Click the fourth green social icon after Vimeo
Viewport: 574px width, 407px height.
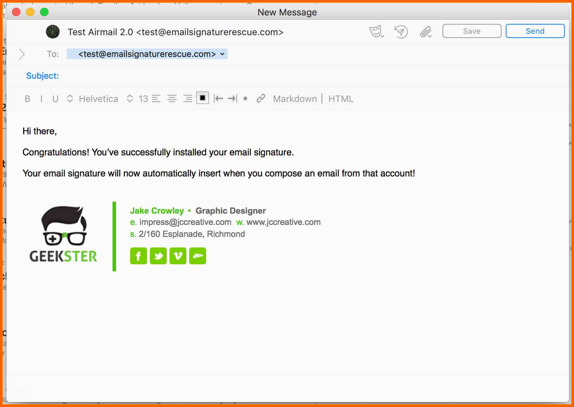(x=198, y=256)
